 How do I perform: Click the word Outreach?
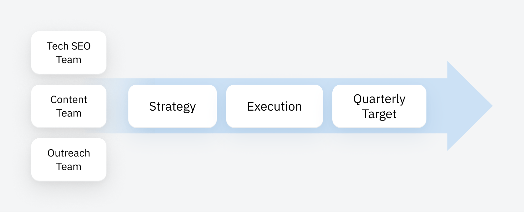pos(69,153)
